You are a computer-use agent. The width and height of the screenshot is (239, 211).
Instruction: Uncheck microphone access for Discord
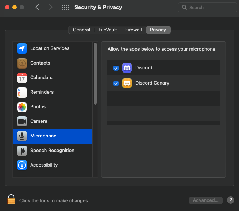click(x=116, y=68)
